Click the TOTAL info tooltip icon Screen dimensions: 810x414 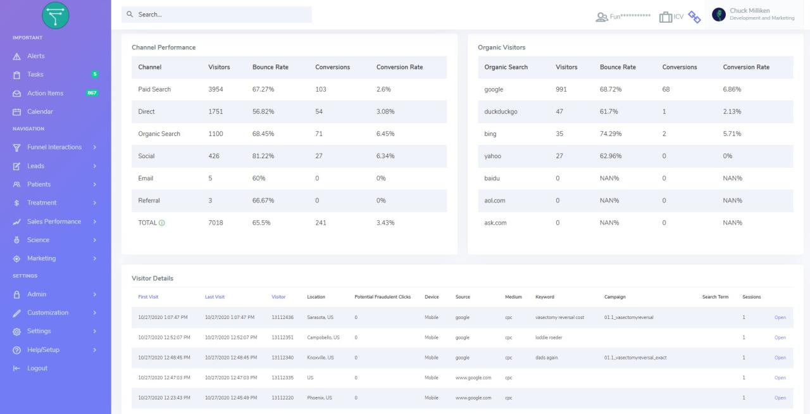pos(160,223)
